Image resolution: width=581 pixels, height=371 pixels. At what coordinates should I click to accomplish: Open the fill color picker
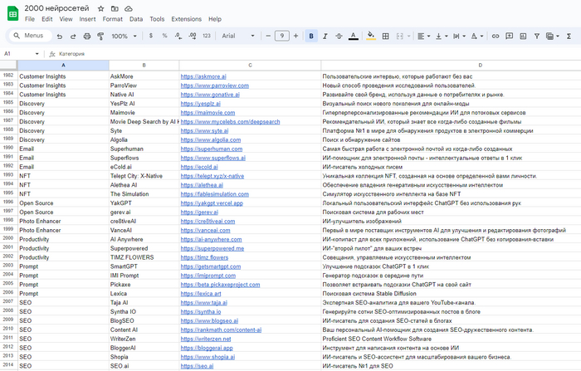(x=371, y=37)
